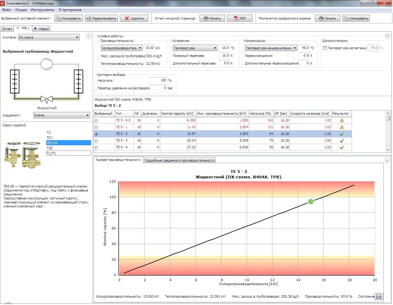Close the ТРВ 1 tab with X
This screenshot has height=305, width=393.
click(18, 28)
